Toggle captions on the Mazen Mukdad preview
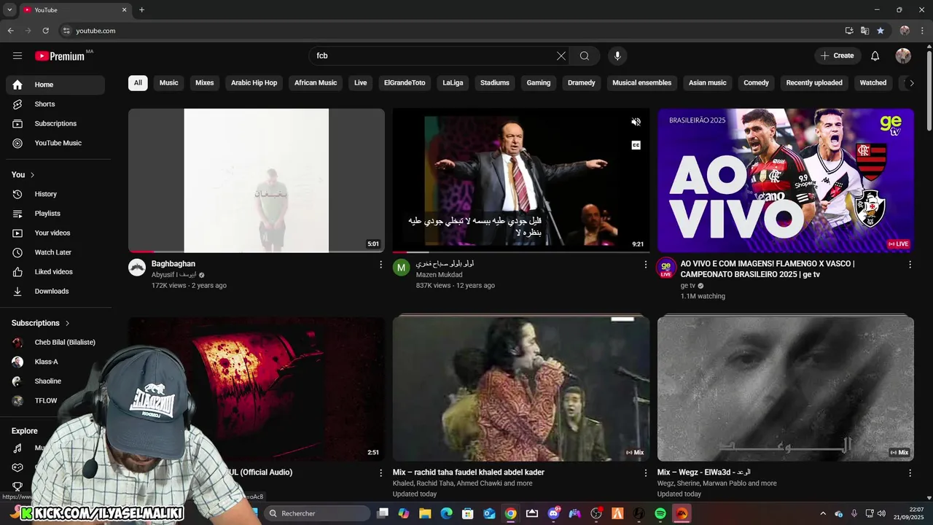The image size is (933, 525). coord(636,145)
